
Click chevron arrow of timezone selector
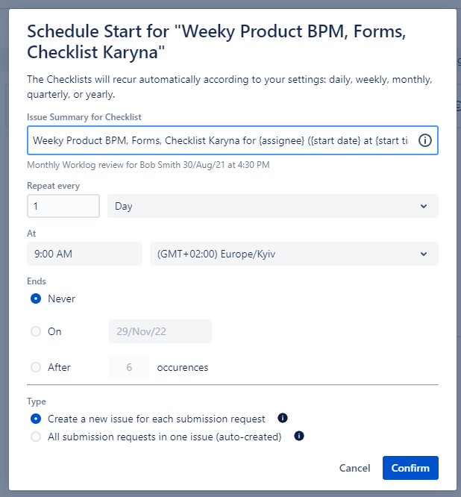click(424, 254)
